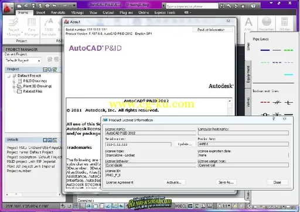The image size is (300, 212).
Task: Click the help question mark in License dialog
Action: [x=274, y=119]
